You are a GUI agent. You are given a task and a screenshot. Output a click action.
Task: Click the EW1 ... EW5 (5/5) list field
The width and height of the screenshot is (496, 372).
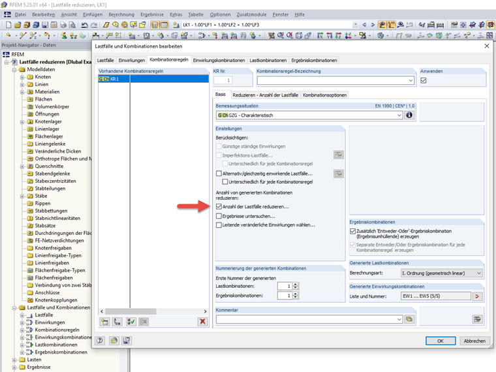pos(436,296)
